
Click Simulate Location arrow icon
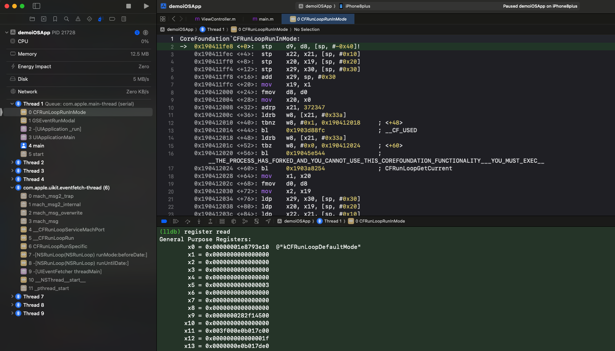click(x=268, y=221)
